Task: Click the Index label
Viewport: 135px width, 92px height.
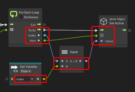Action: (32, 35)
